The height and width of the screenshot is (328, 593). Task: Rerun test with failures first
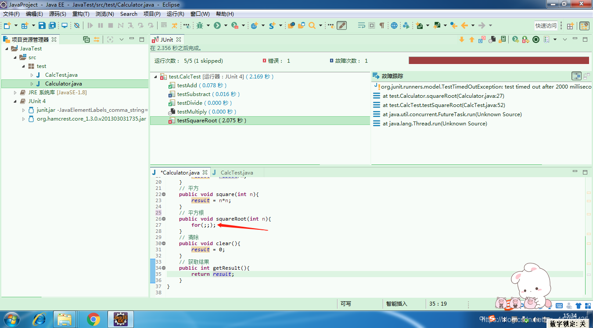pos(525,39)
